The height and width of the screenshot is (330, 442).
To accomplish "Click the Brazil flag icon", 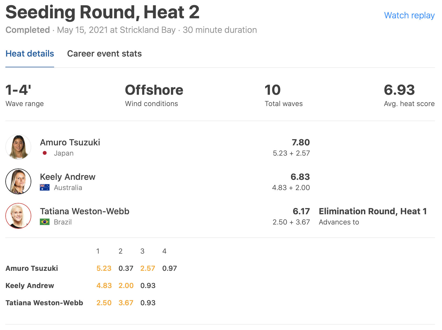I will click(x=45, y=222).
